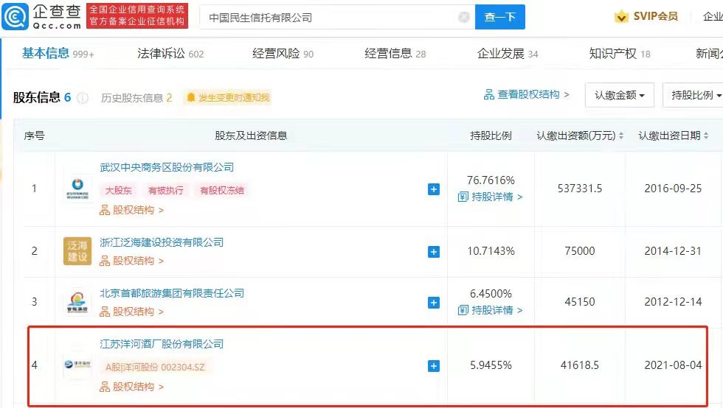Viewport: 723px width, 408px height.
Task: Open 股权结构 under 江苏洋河酒厂
Action: 132,387
